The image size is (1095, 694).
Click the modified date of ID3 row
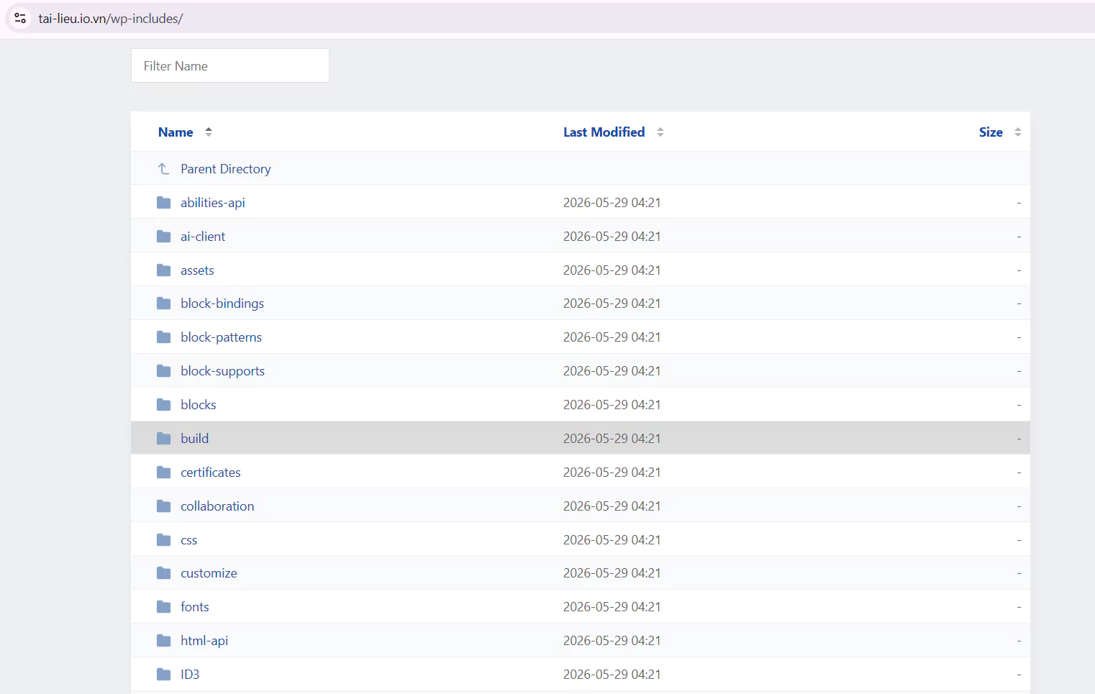pyautogui.click(x=612, y=675)
